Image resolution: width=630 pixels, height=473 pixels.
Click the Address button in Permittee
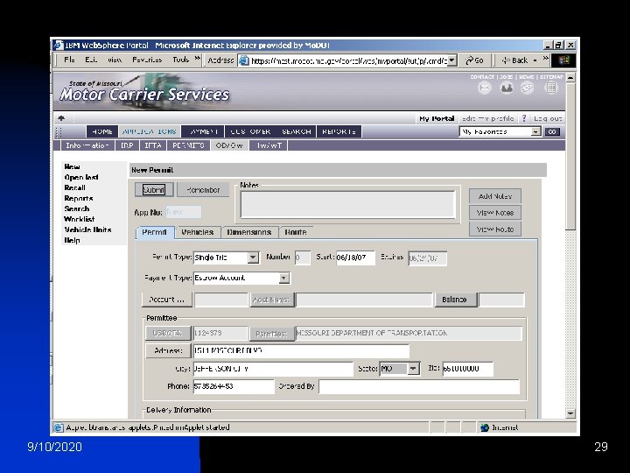point(168,350)
